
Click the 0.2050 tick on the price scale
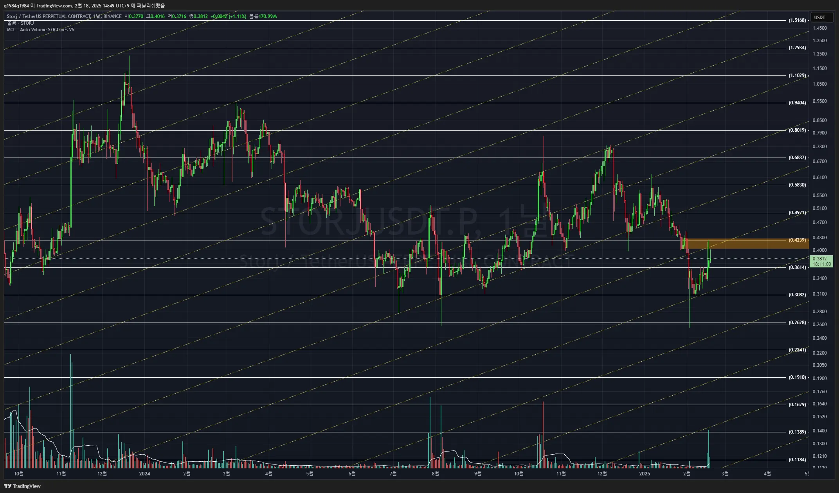pos(820,365)
